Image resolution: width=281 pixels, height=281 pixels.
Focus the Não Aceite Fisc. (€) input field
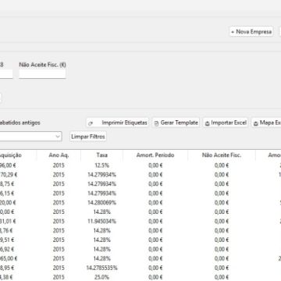tap(42, 74)
